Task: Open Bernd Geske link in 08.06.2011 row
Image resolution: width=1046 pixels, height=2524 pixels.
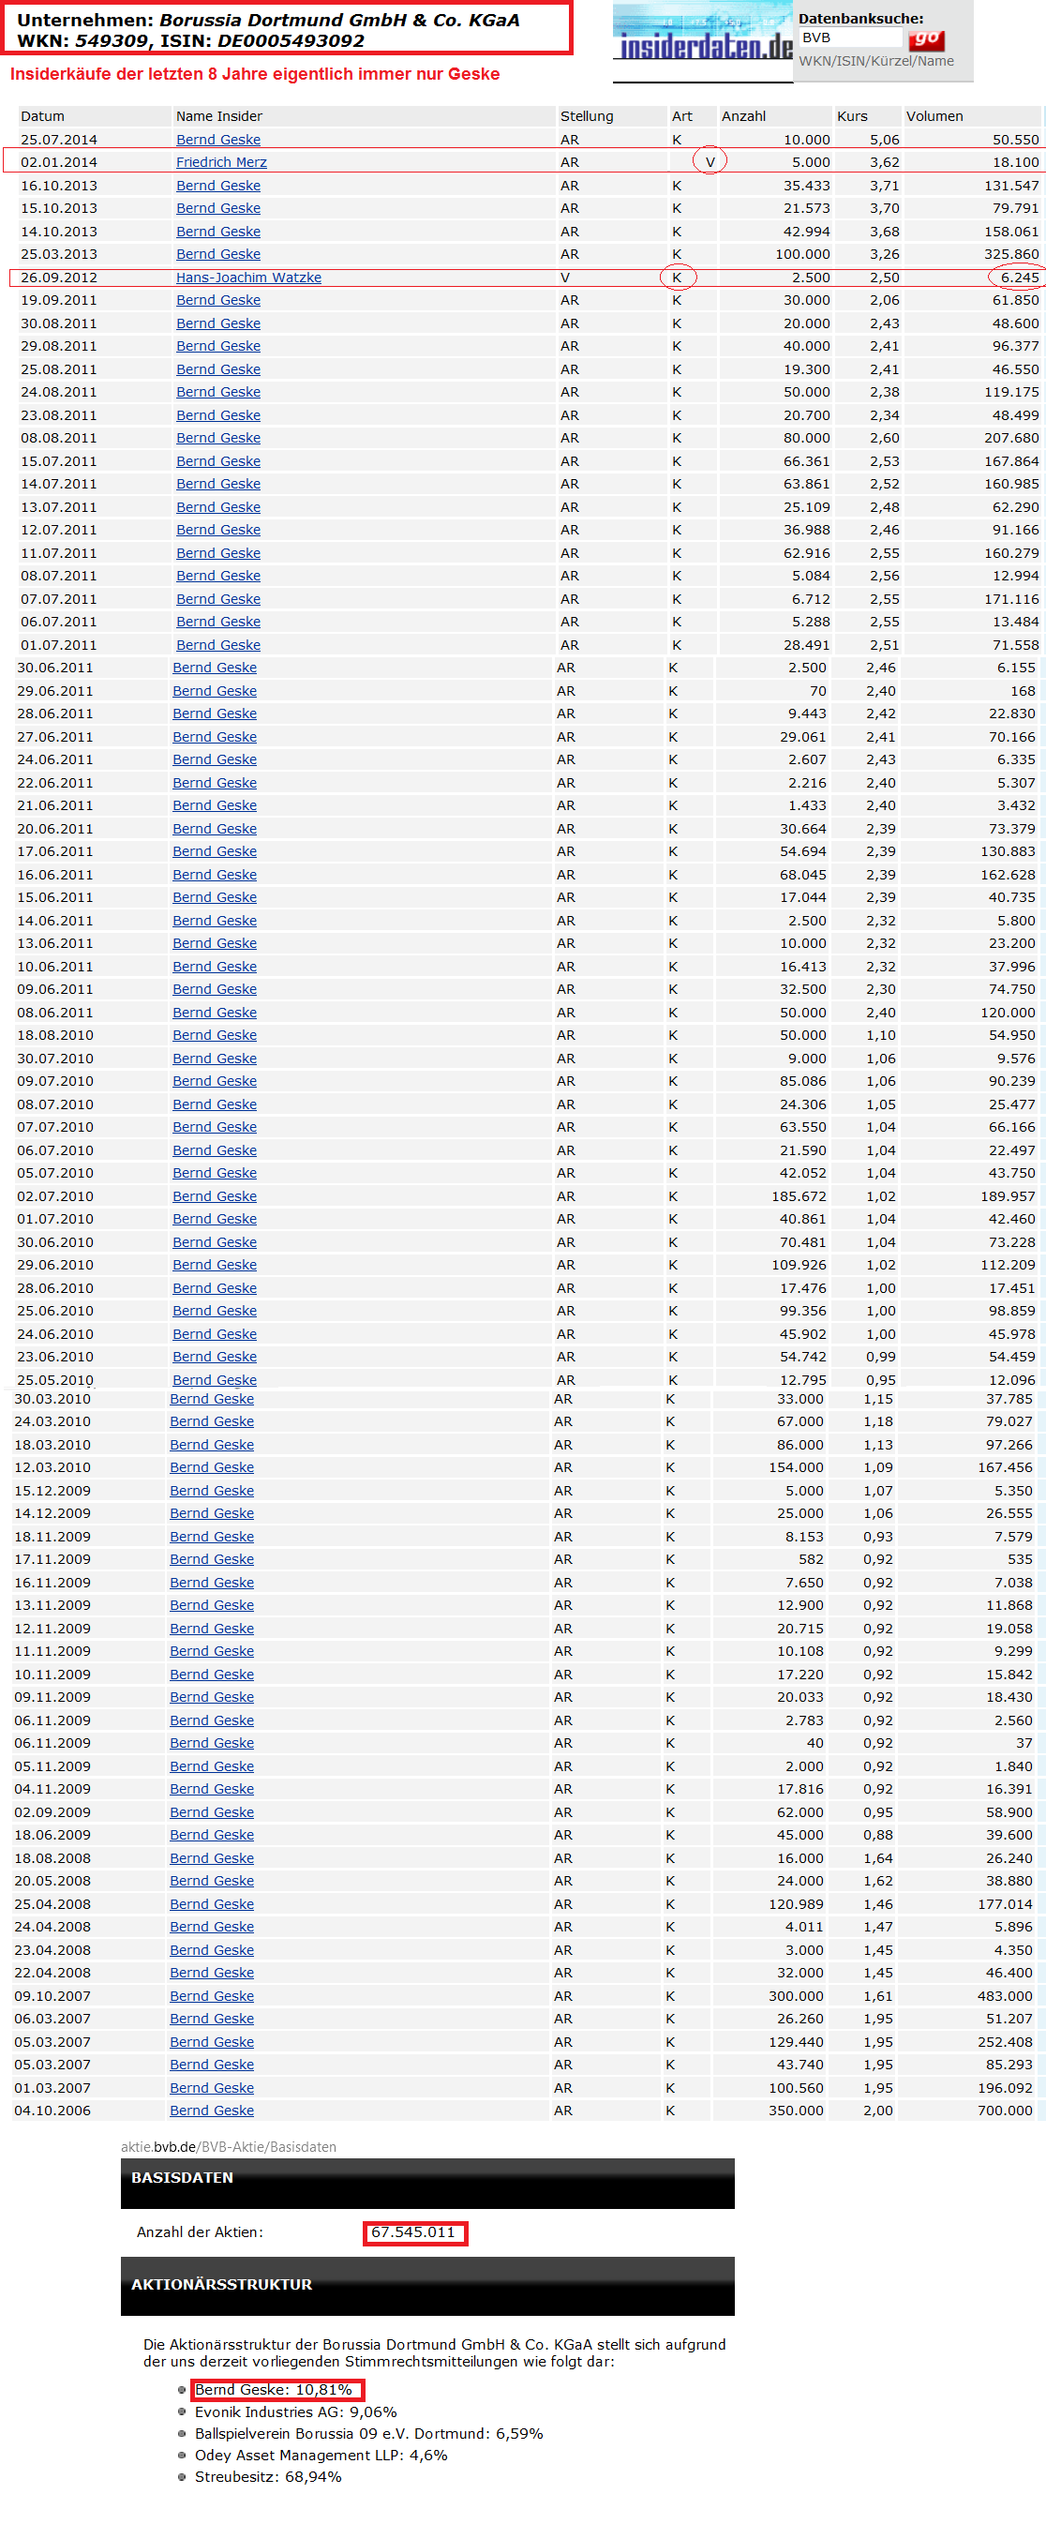Action: (215, 1013)
